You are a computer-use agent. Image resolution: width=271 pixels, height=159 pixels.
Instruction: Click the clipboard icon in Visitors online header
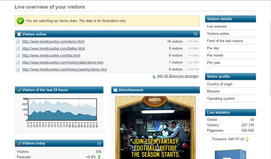coord(19,34)
